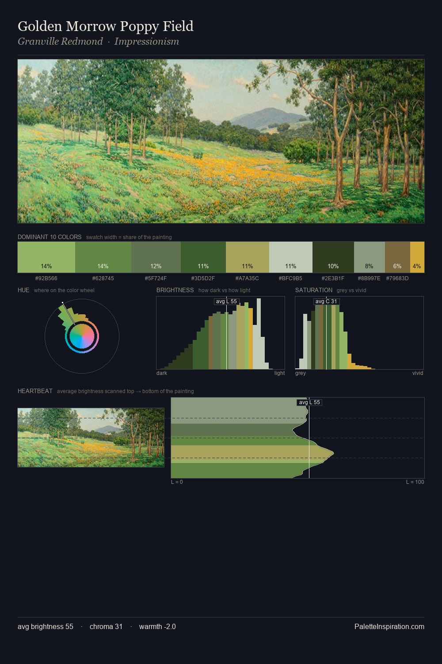The width and height of the screenshot is (442, 664).
Task: Click 'average brightness scanned top → bottom' caption
Action: (x=126, y=391)
